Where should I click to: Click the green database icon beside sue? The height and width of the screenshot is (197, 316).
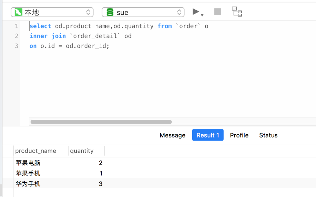tap(110, 12)
